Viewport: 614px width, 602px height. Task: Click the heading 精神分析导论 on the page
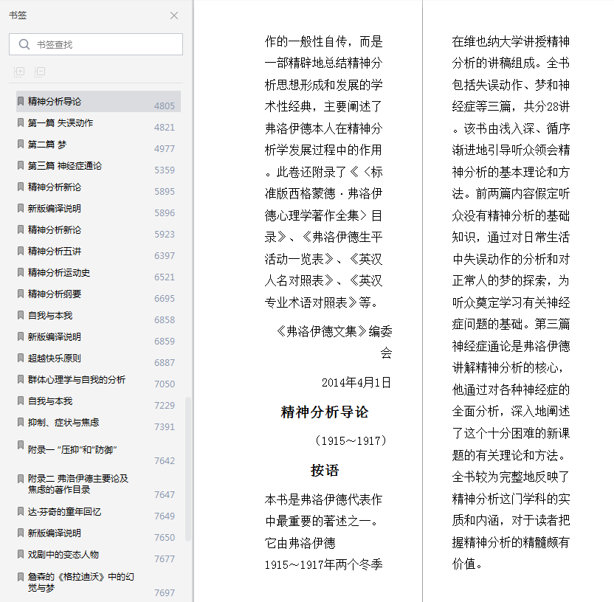coord(324,412)
